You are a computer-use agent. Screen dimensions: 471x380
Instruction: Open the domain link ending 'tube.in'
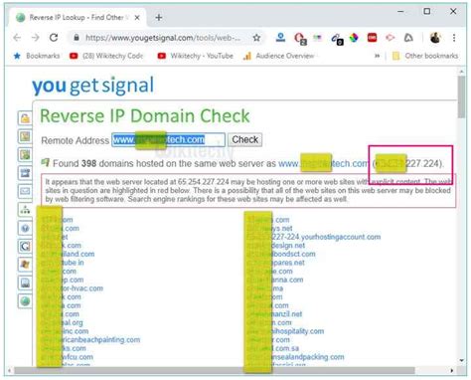(x=63, y=263)
